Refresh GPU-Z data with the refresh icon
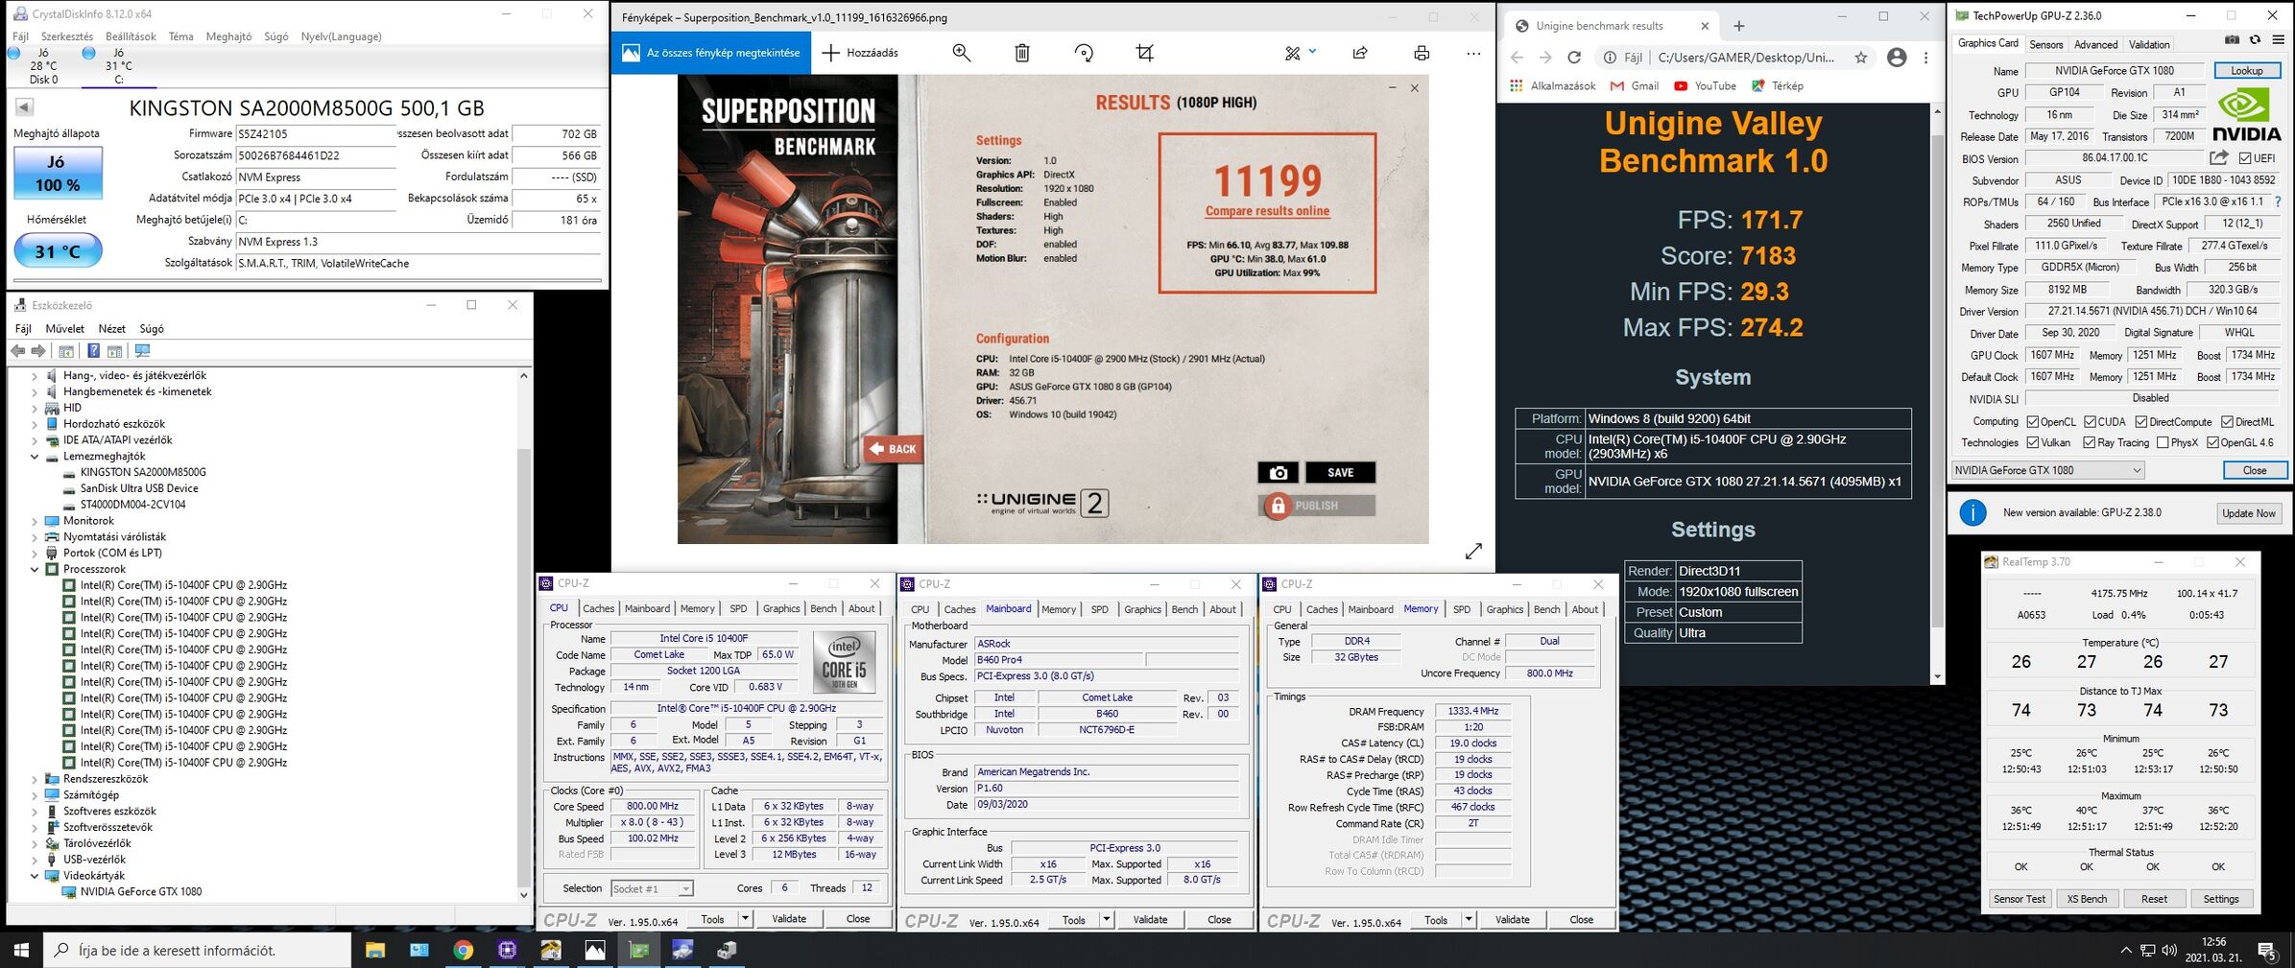2295x968 pixels. [2256, 40]
